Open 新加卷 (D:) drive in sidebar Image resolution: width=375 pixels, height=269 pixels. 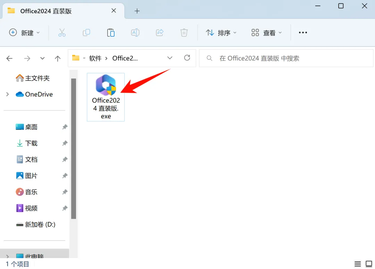point(36,225)
